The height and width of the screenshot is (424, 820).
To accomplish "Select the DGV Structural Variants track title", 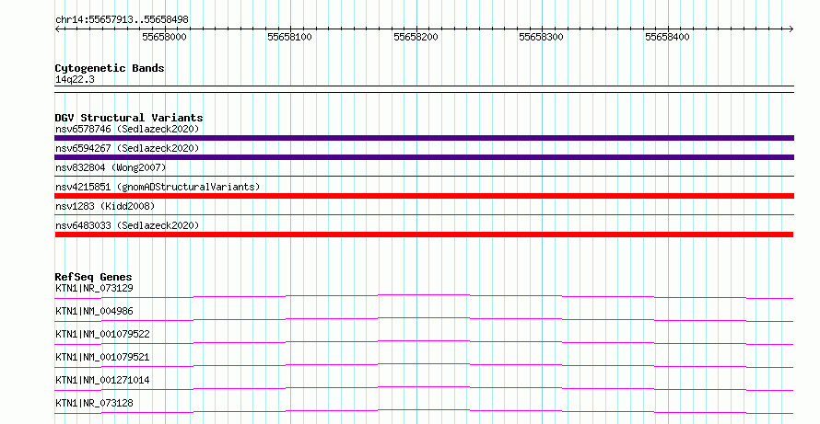I will tap(129, 118).
